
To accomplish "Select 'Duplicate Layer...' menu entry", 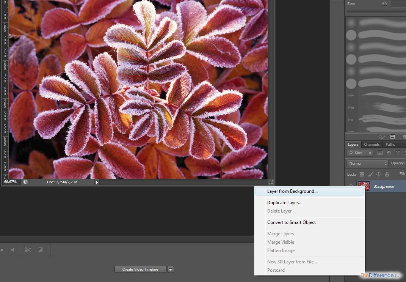I will click(284, 203).
